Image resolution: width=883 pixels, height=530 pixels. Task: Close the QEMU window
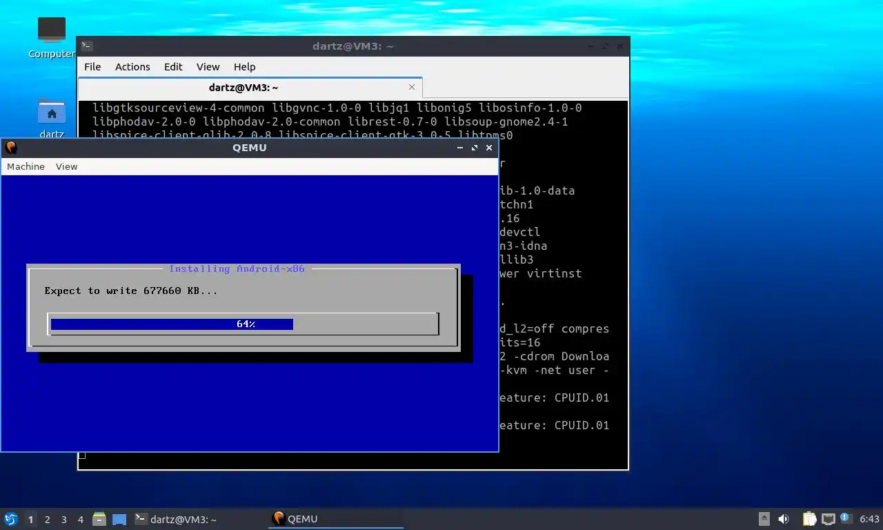[x=489, y=148]
